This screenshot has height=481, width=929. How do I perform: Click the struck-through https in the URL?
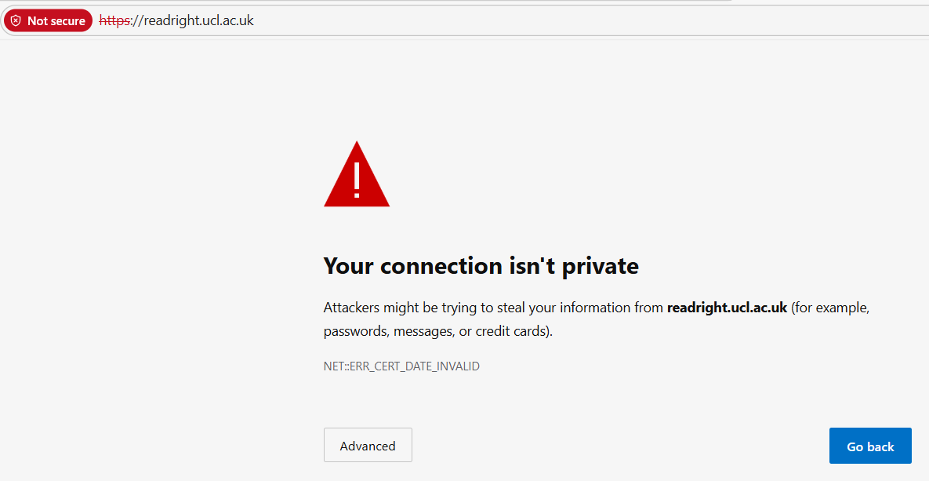(x=114, y=21)
